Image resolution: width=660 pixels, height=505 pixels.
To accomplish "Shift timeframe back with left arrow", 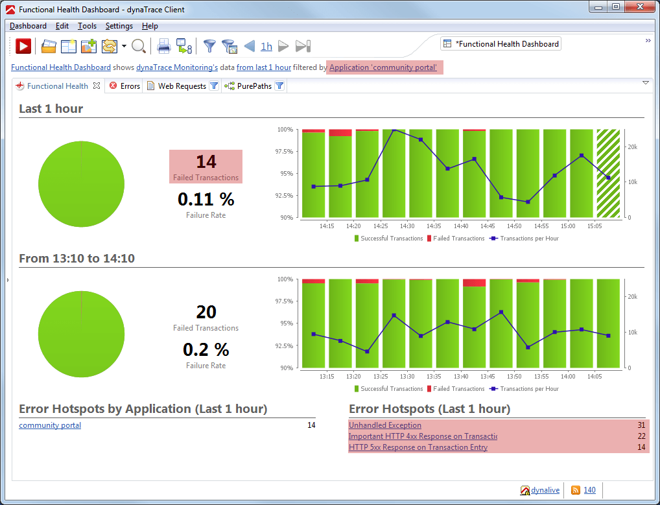I will [x=250, y=46].
